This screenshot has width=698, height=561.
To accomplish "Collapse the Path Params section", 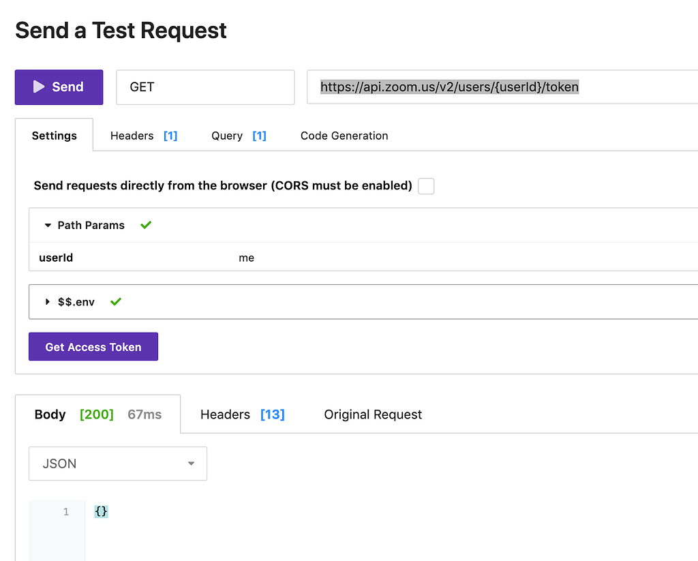I will tap(48, 224).
